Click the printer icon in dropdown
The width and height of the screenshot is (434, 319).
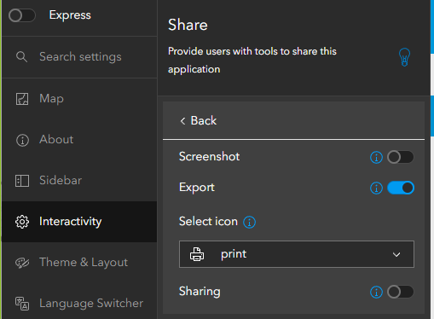(197, 254)
